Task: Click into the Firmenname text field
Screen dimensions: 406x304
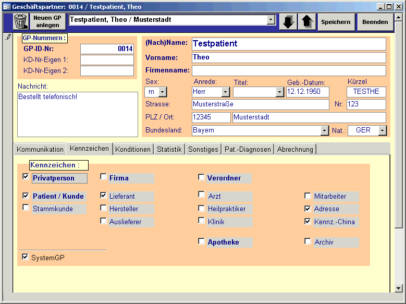Action: pos(289,70)
